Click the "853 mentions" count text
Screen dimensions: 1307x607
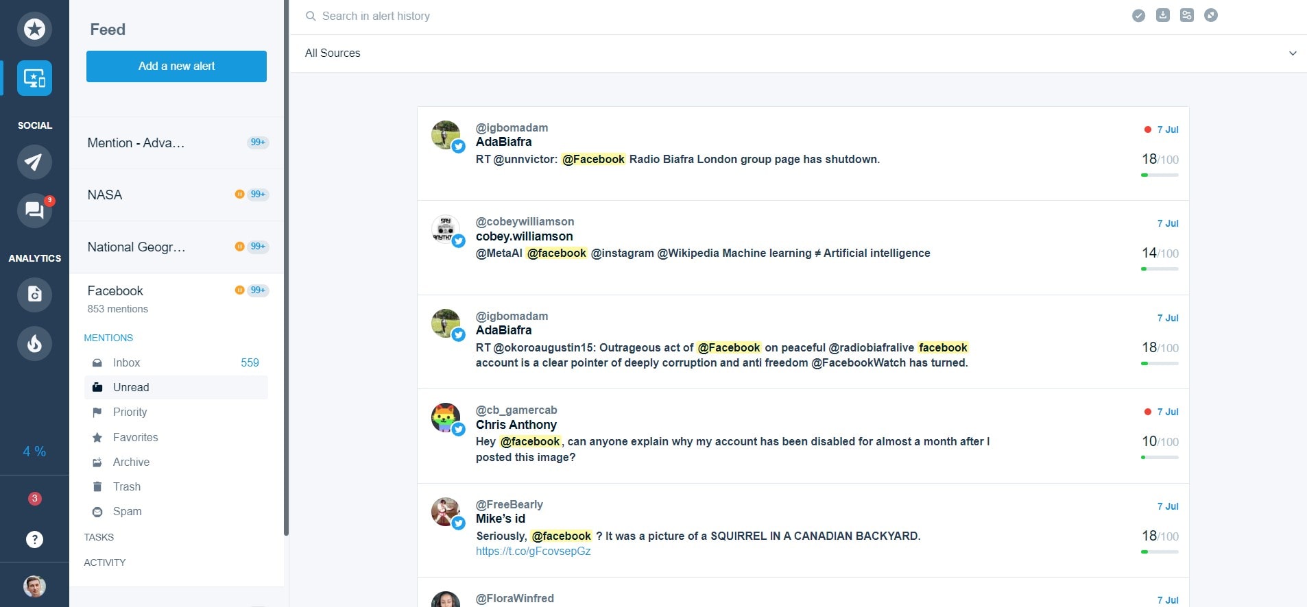[117, 309]
